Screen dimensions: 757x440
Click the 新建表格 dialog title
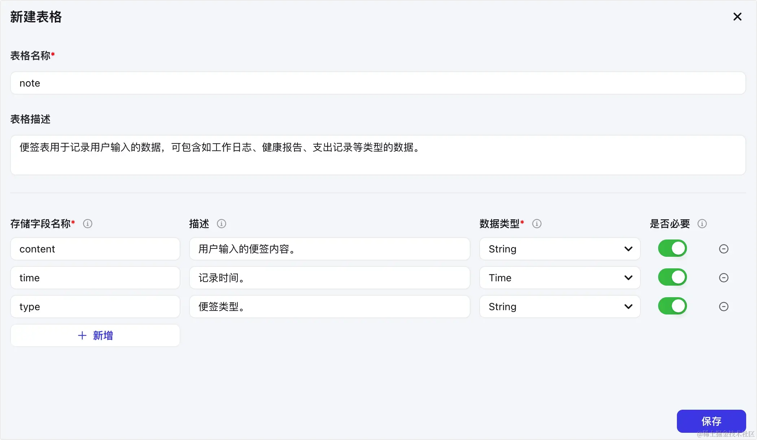[x=36, y=17]
